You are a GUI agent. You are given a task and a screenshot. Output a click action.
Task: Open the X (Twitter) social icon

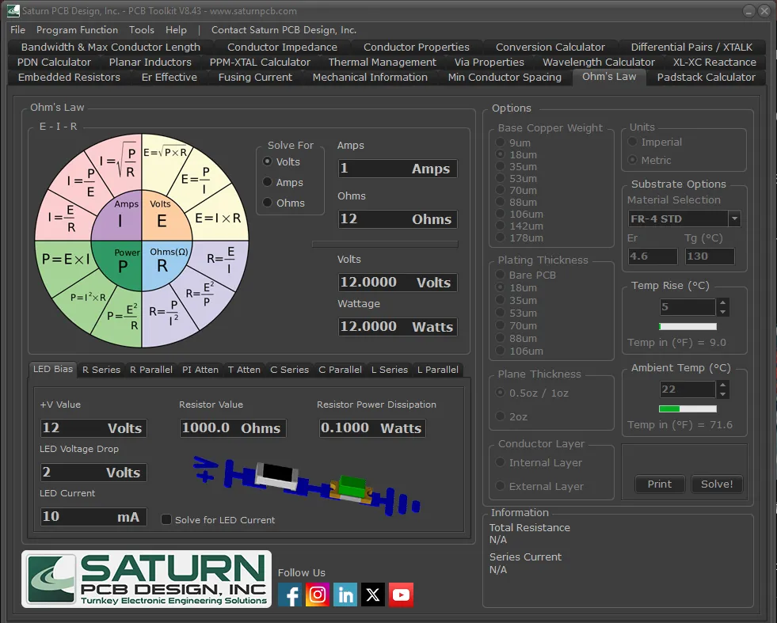click(x=373, y=595)
